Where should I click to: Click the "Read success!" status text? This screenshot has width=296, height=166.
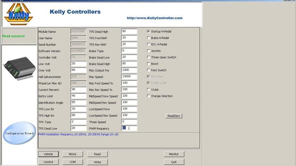(13, 36)
